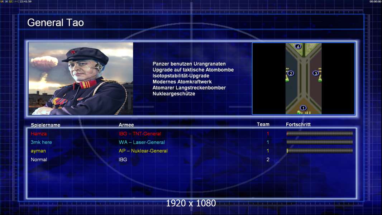
Task: Select player name Hamza
Action: coord(39,134)
